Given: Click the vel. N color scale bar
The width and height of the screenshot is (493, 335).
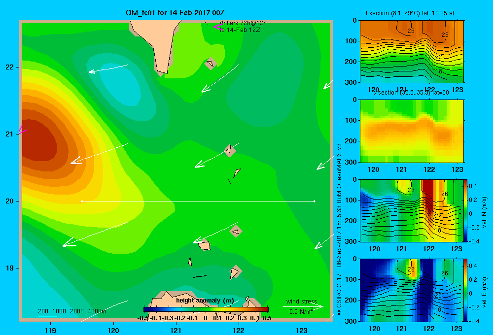Looking at the screenshot, I should click(x=466, y=210).
